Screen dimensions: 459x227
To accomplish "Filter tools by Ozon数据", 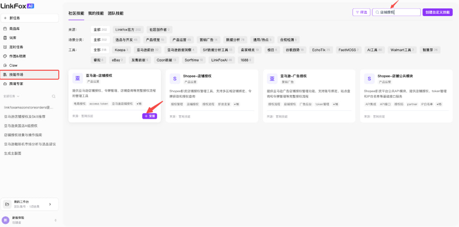I will [x=166, y=60].
